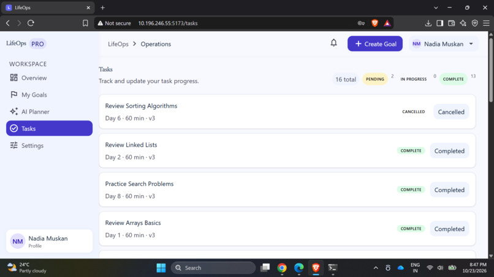This screenshot has width=494, height=277.
Task: Open the status dropdown for Review Arrays Basics
Action: pyautogui.click(x=449, y=229)
